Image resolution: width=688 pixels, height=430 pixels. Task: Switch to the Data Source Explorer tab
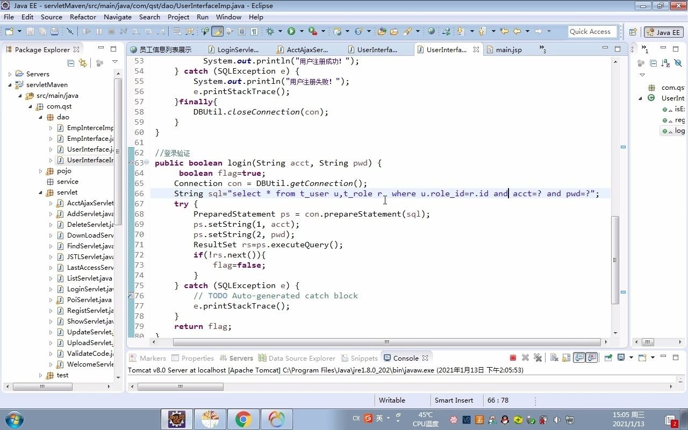tap(297, 358)
